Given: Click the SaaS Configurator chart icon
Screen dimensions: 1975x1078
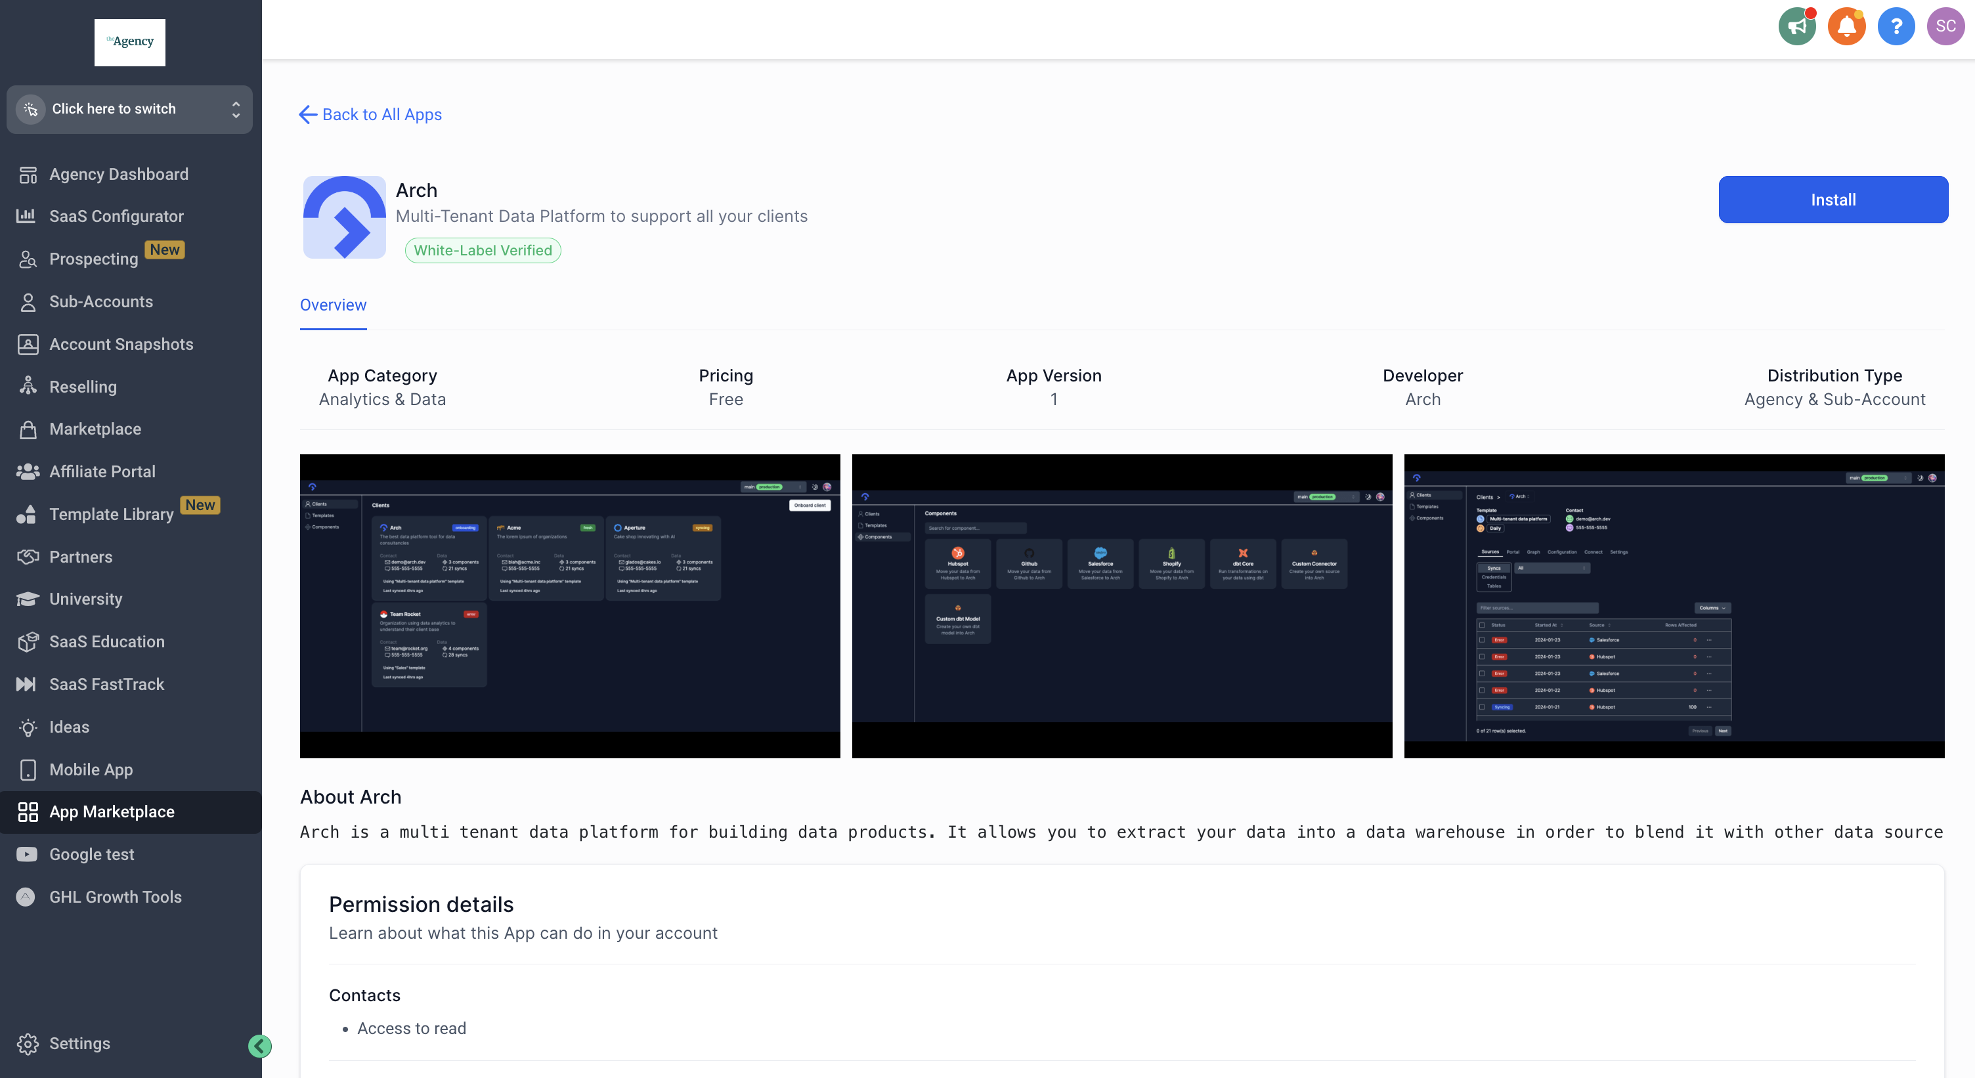Looking at the screenshot, I should [27, 216].
